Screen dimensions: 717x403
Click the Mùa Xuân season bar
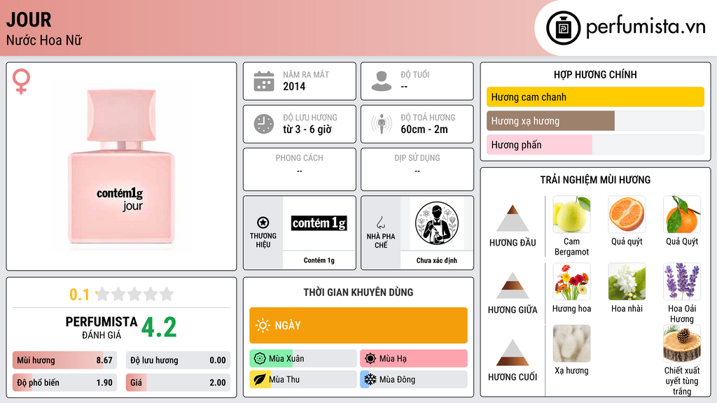(x=303, y=358)
